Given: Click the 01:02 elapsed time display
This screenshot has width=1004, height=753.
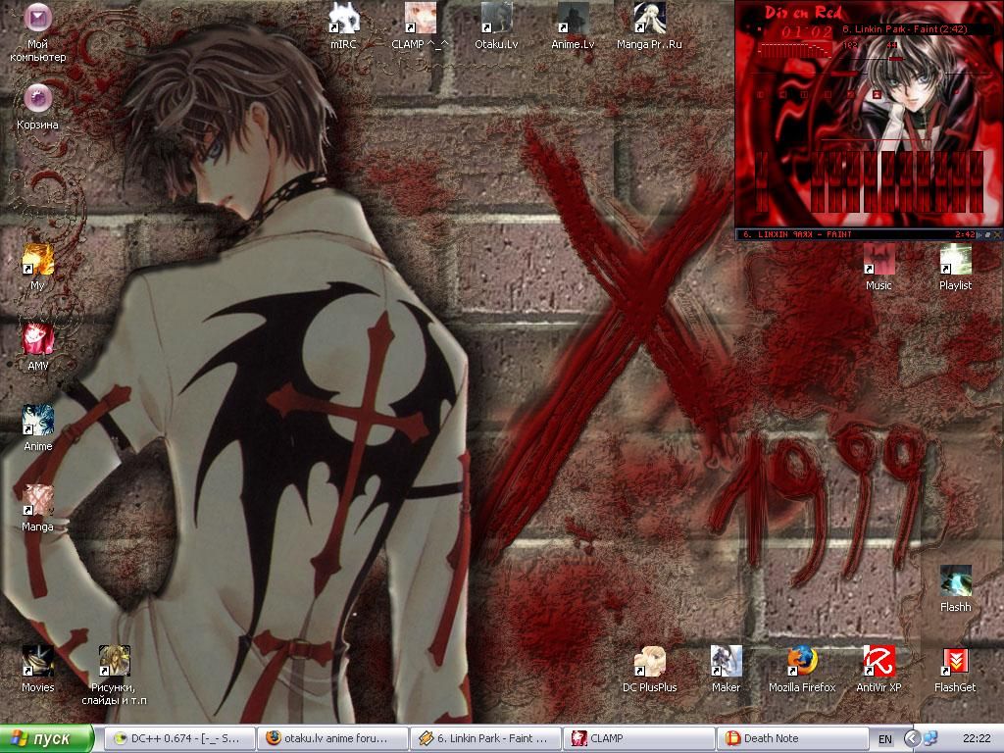Looking at the screenshot, I should click(x=807, y=32).
